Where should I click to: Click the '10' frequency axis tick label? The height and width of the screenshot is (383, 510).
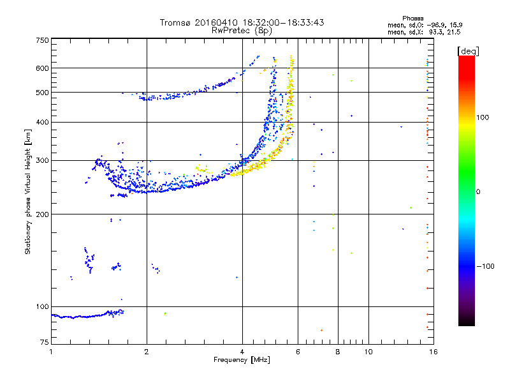[x=368, y=352]
